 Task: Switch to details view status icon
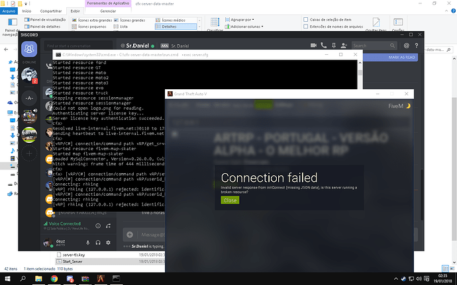pos(445,268)
